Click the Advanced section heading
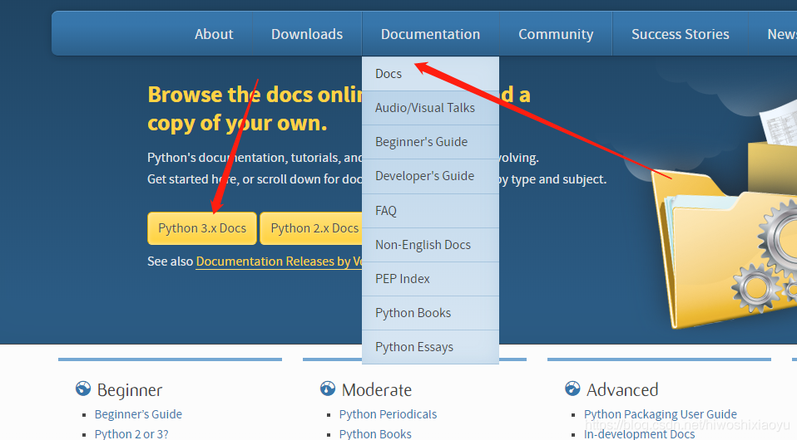Image resolution: width=797 pixels, height=440 pixels. point(622,389)
